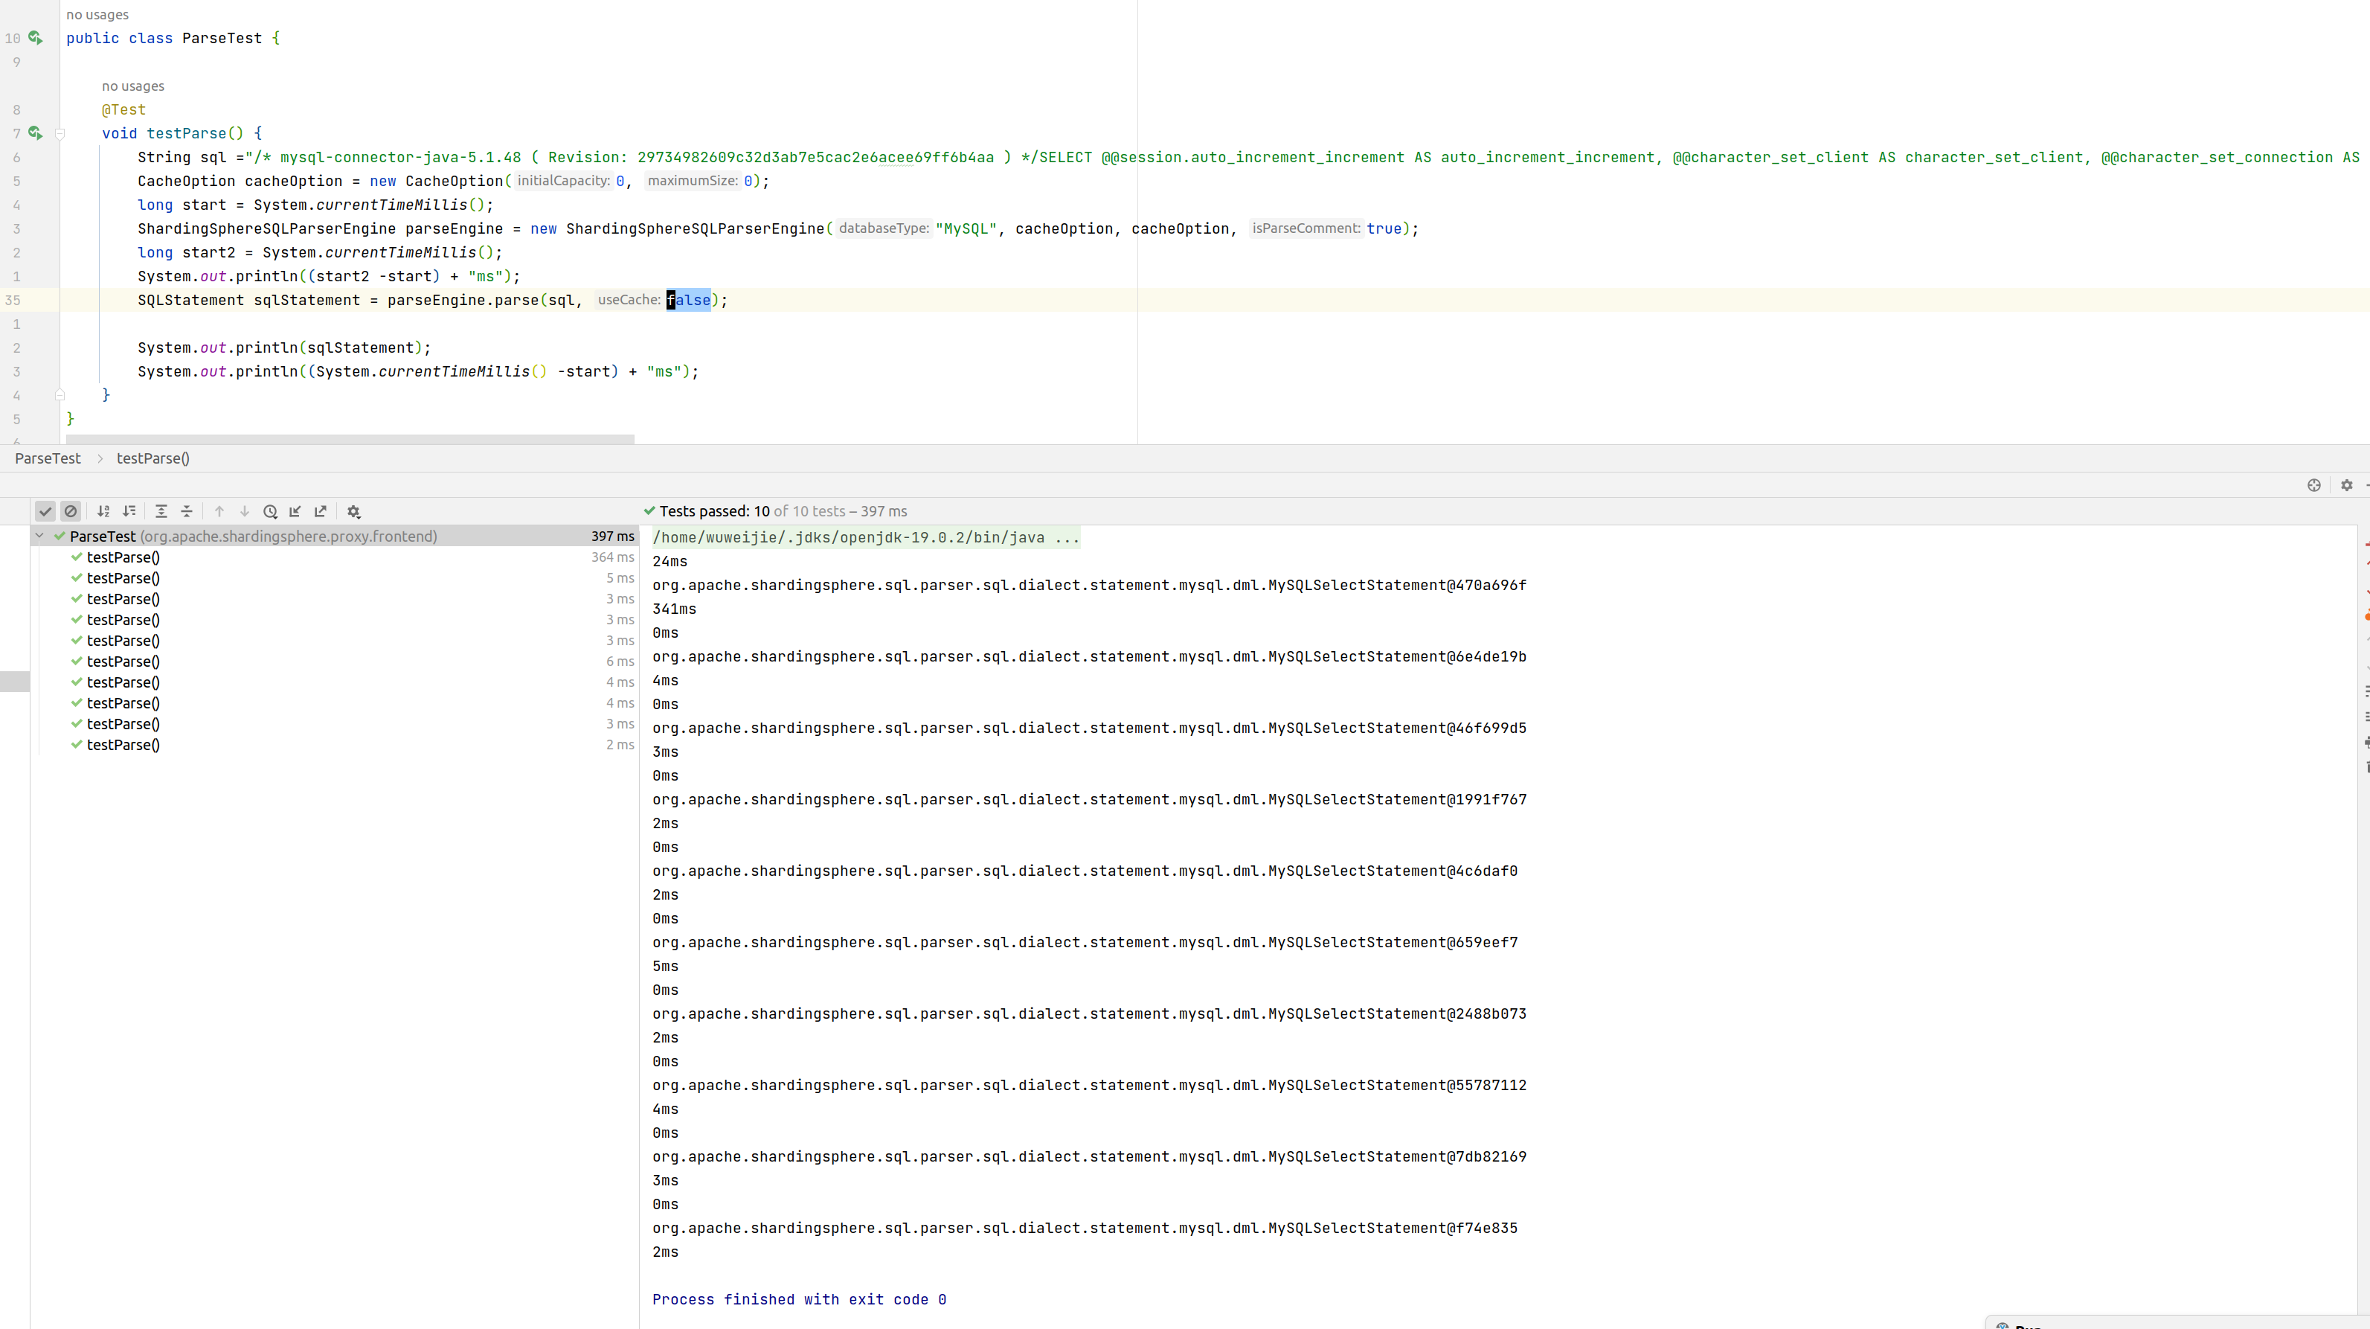
Task: Click the Import Tests icon
Action: click(x=295, y=512)
